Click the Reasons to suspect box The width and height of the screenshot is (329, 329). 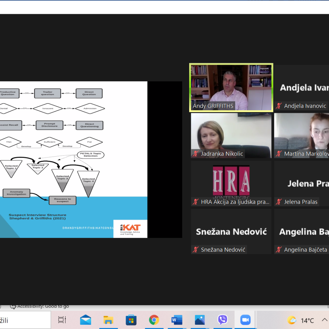coord(63,200)
